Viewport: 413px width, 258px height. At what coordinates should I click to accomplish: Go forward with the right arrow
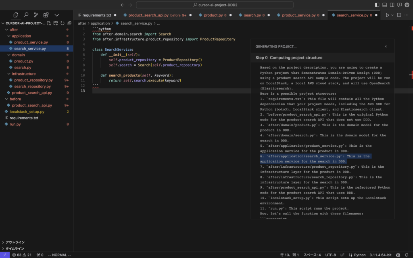coord(130,5)
